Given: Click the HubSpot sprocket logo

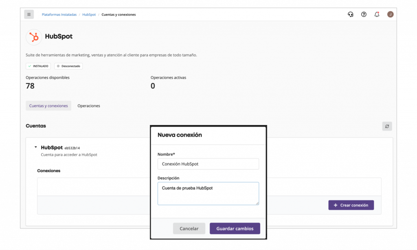Looking at the screenshot, I should (34, 37).
